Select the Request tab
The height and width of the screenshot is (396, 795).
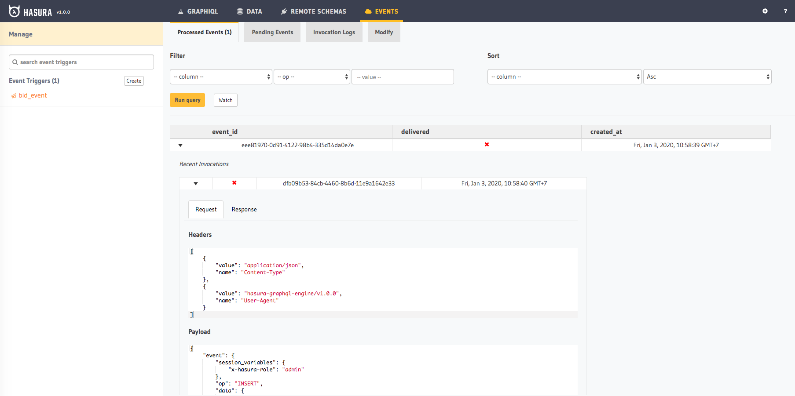point(206,209)
